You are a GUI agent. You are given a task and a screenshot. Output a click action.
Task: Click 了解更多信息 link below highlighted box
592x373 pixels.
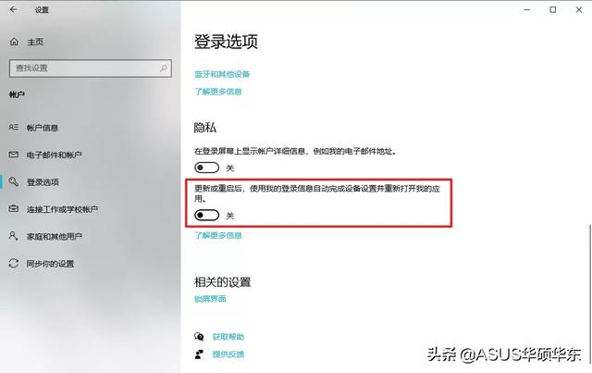point(218,235)
